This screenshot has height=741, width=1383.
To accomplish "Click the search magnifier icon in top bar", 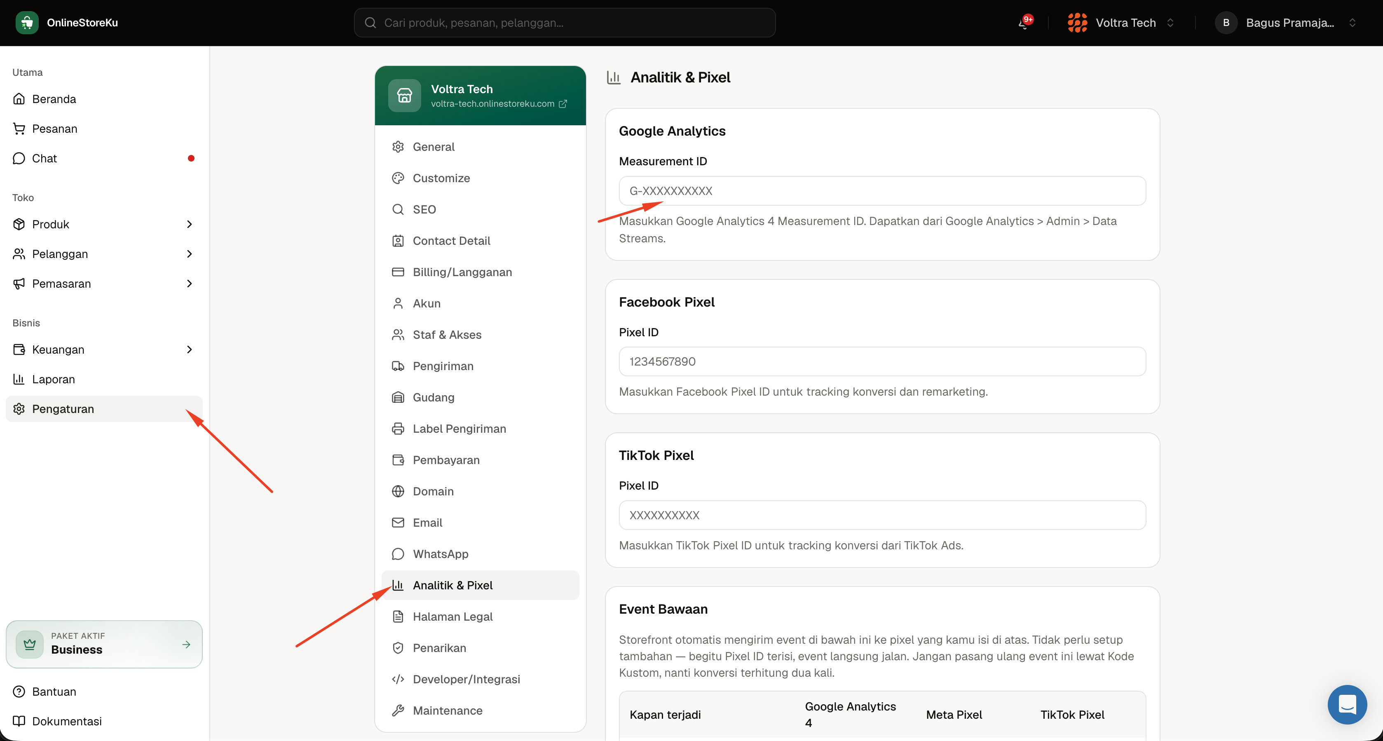I will pos(370,23).
